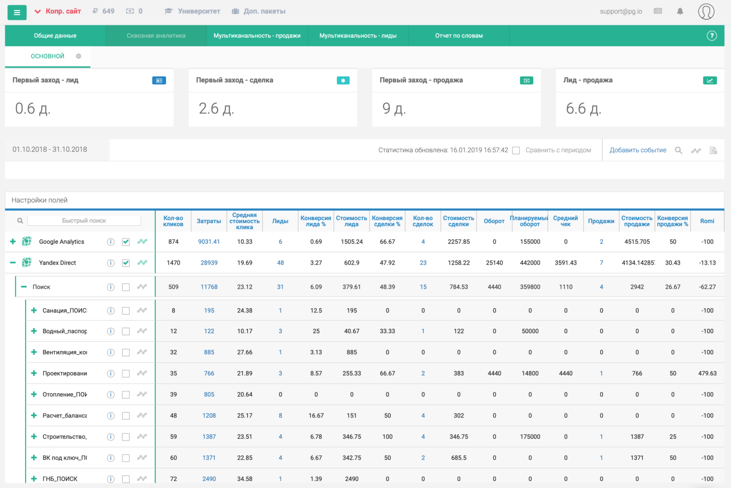Viewport: 731px width, 488px height.
Task: Uncheck the Google Analytics checkbox
Action: tap(126, 242)
